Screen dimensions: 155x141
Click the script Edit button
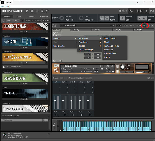(57, 61)
